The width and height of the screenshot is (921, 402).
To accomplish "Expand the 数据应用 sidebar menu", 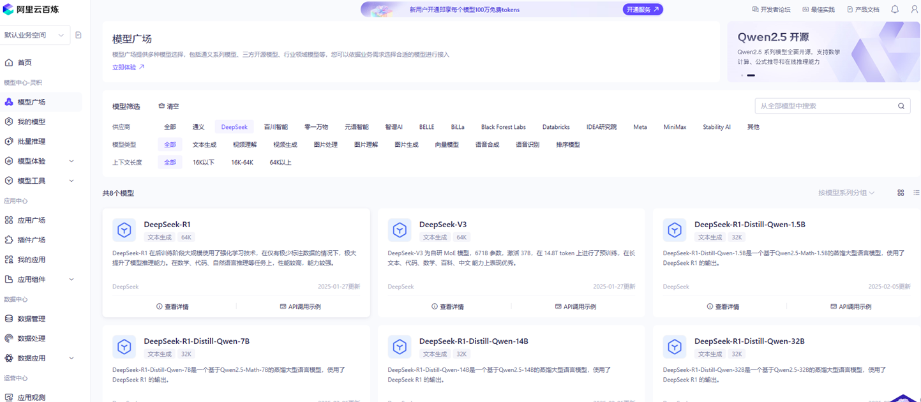I will (x=71, y=359).
